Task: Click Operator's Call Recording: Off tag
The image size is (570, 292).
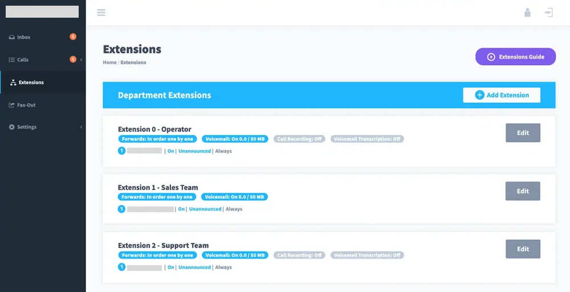Action: (x=300, y=139)
